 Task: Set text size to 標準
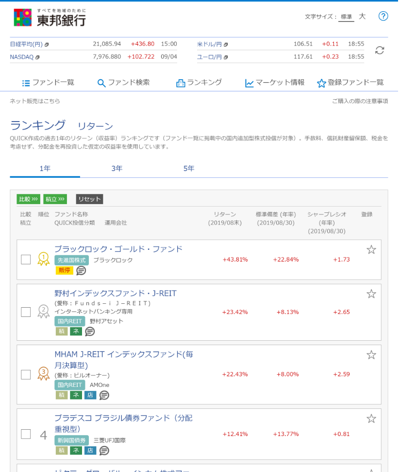(x=346, y=17)
